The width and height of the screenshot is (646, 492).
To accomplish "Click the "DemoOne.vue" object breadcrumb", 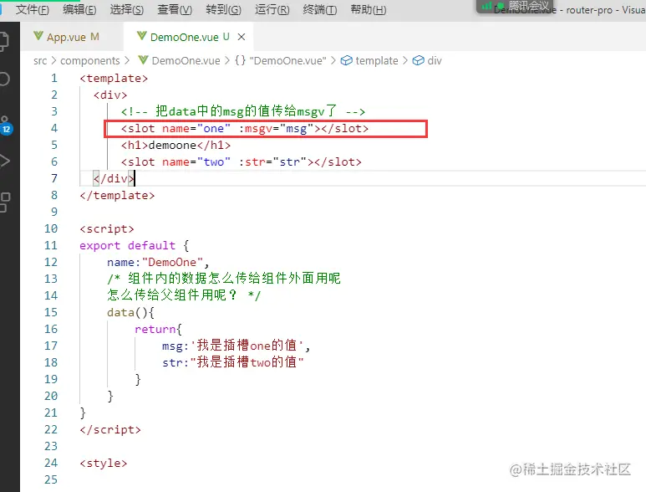I will 287,61.
